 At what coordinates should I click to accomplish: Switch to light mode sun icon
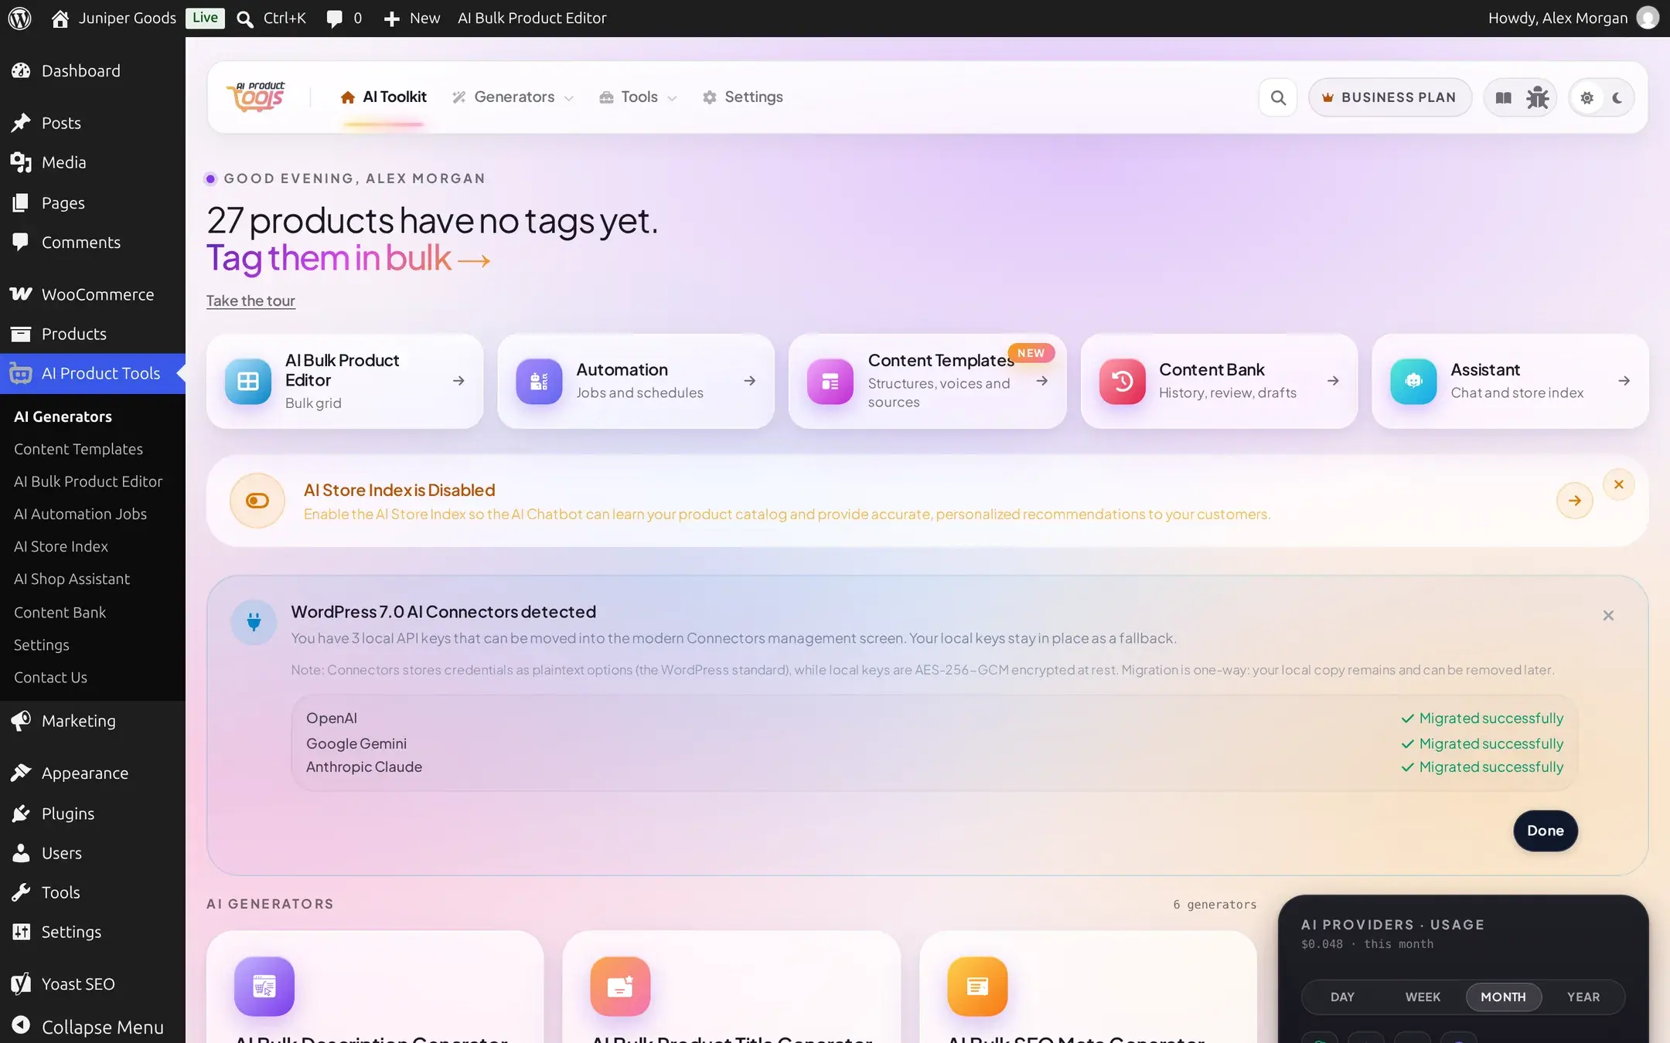(1586, 97)
